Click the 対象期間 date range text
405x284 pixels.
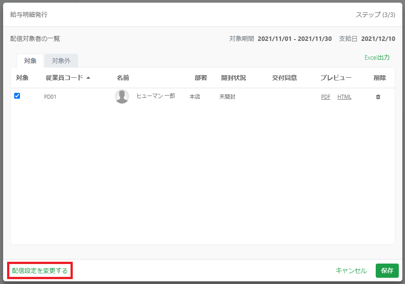click(x=295, y=39)
